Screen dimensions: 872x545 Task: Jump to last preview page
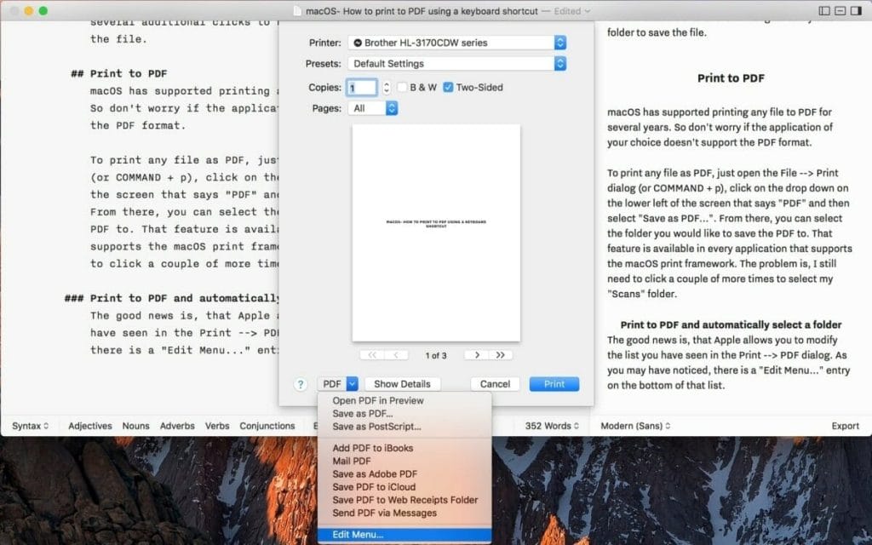click(501, 355)
